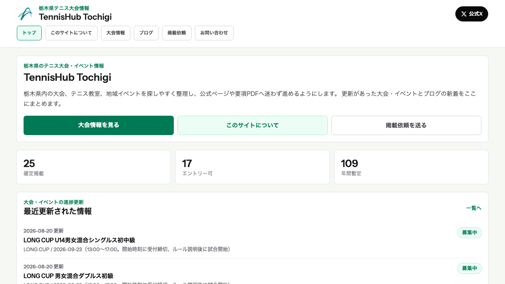Click the 17 エントリー可 stat card

[252, 167]
